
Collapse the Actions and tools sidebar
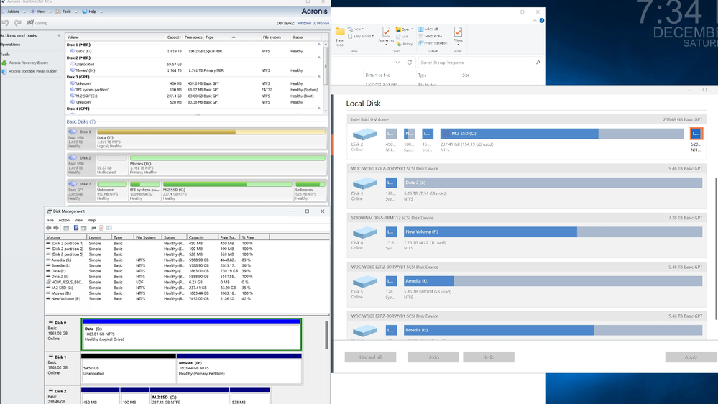59,35
